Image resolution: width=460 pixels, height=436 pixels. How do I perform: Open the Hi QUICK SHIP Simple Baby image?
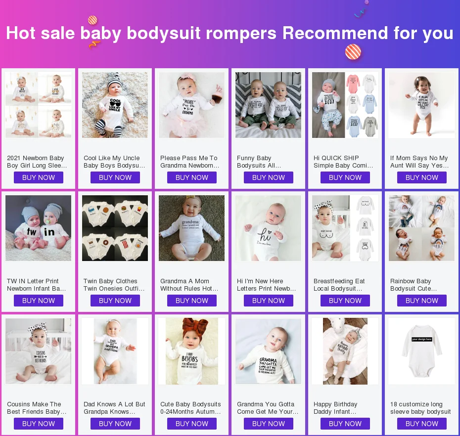(x=345, y=105)
